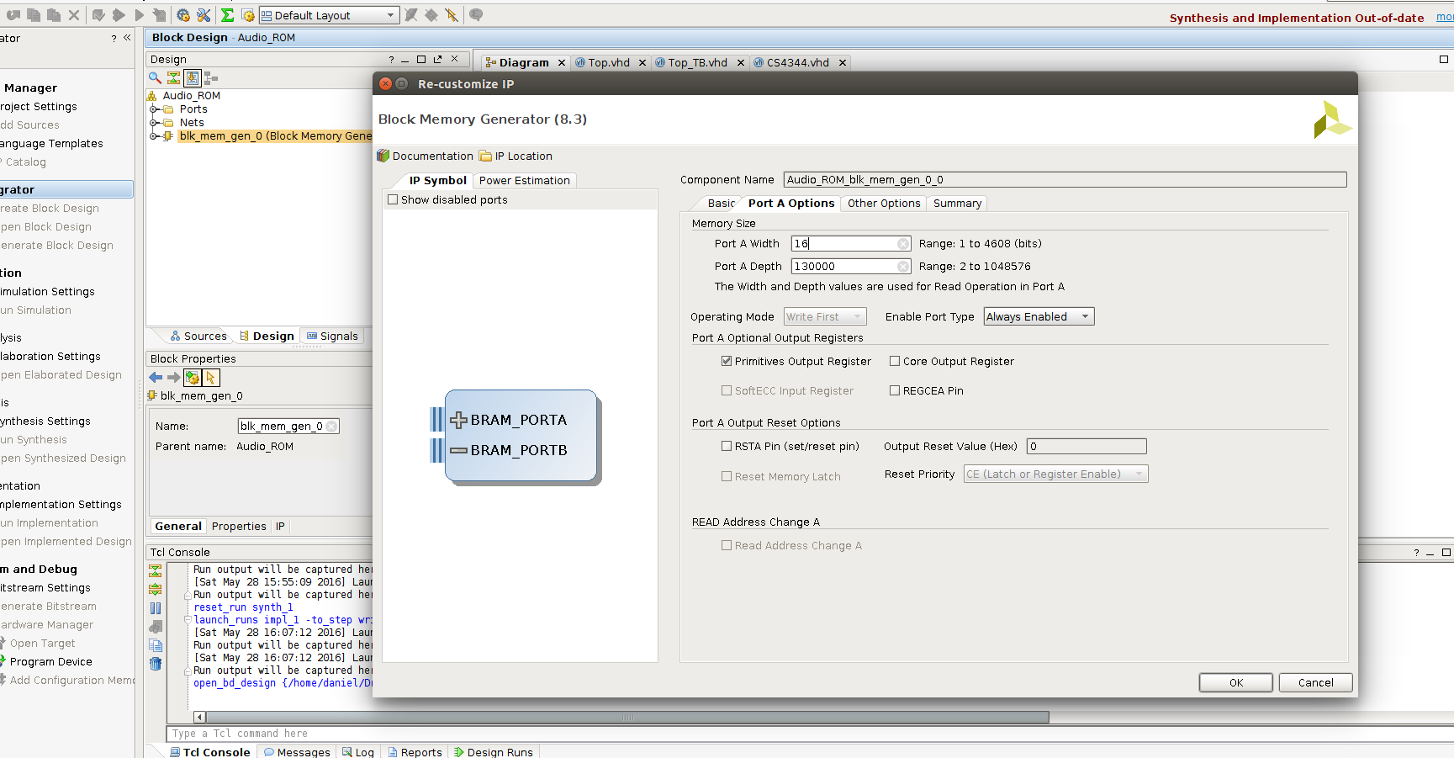This screenshot has height=758, width=1454.
Task: Toggle Show disabled ports checkbox
Action: tap(393, 199)
